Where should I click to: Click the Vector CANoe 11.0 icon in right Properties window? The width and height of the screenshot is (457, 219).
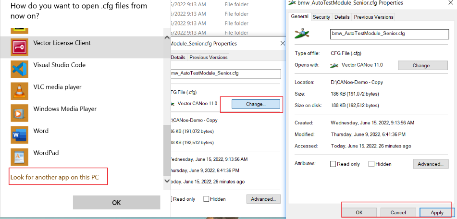click(x=334, y=65)
